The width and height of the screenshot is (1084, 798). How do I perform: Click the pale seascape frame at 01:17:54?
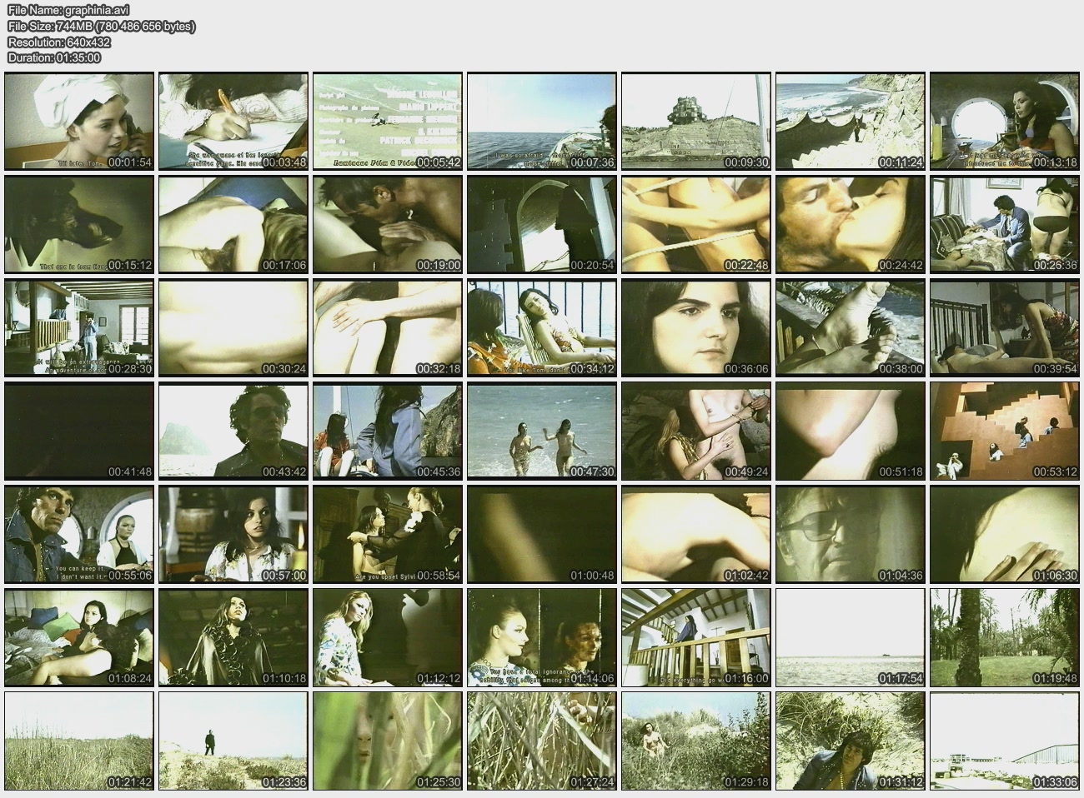pyautogui.click(x=851, y=638)
